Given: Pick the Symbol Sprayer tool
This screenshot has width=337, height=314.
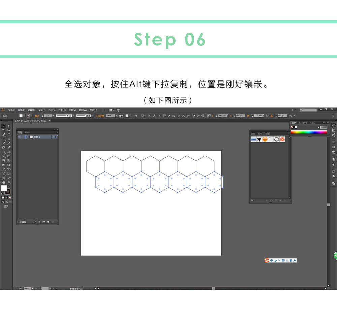Looking at the screenshot, I should tap(4, 174).
